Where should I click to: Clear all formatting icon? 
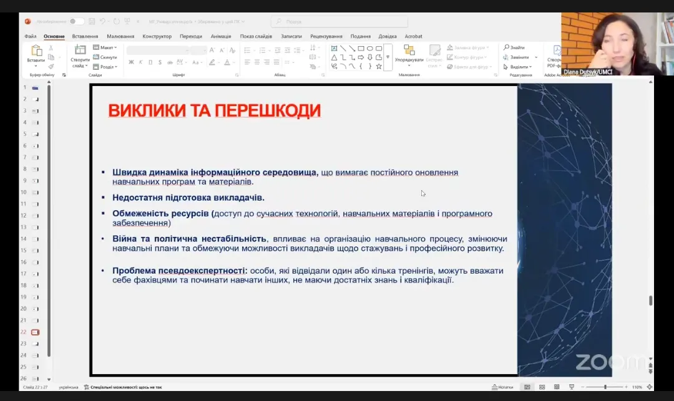click(x=233, y=51)
